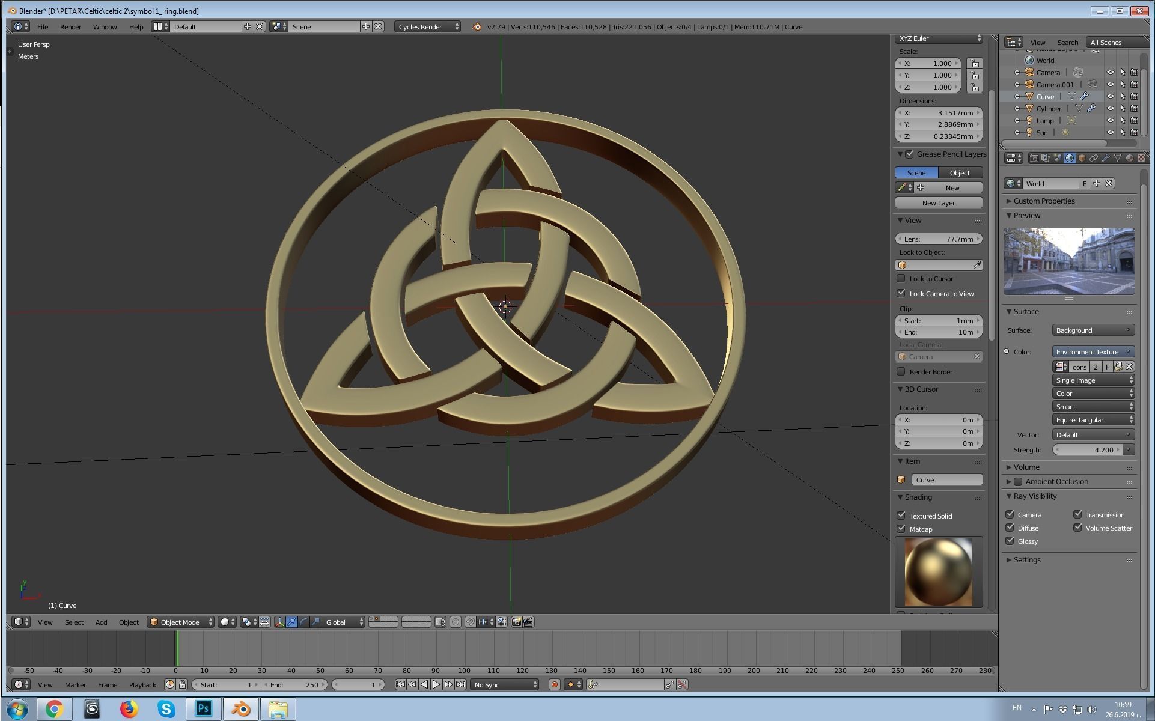Toggle Lamp renderability camera icon
Image resolution: width=1155 pixels, height=721 pixels.
tap(1134, 120)
